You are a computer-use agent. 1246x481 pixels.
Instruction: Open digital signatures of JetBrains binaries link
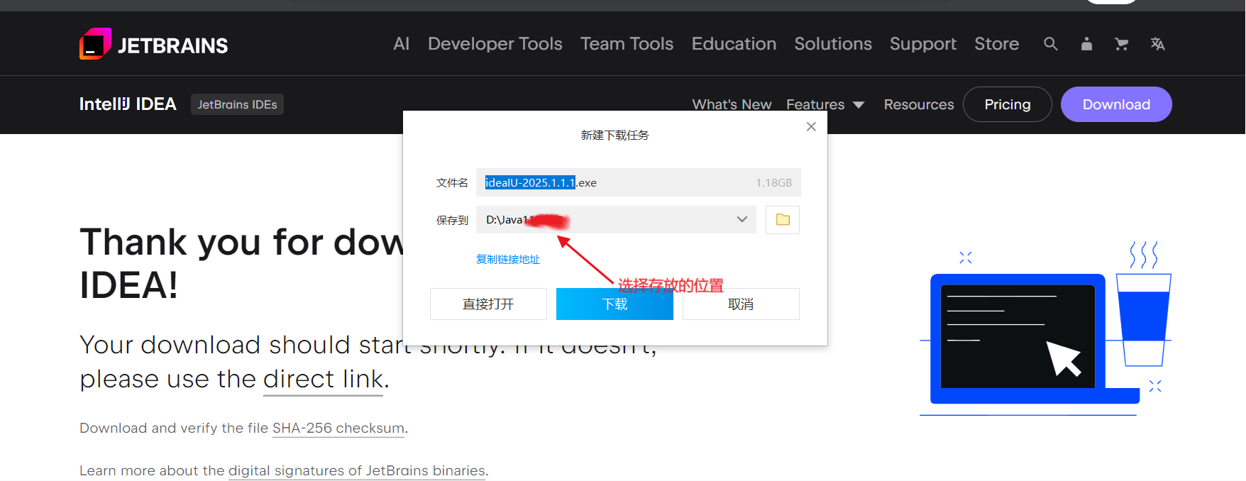(357, 471)
